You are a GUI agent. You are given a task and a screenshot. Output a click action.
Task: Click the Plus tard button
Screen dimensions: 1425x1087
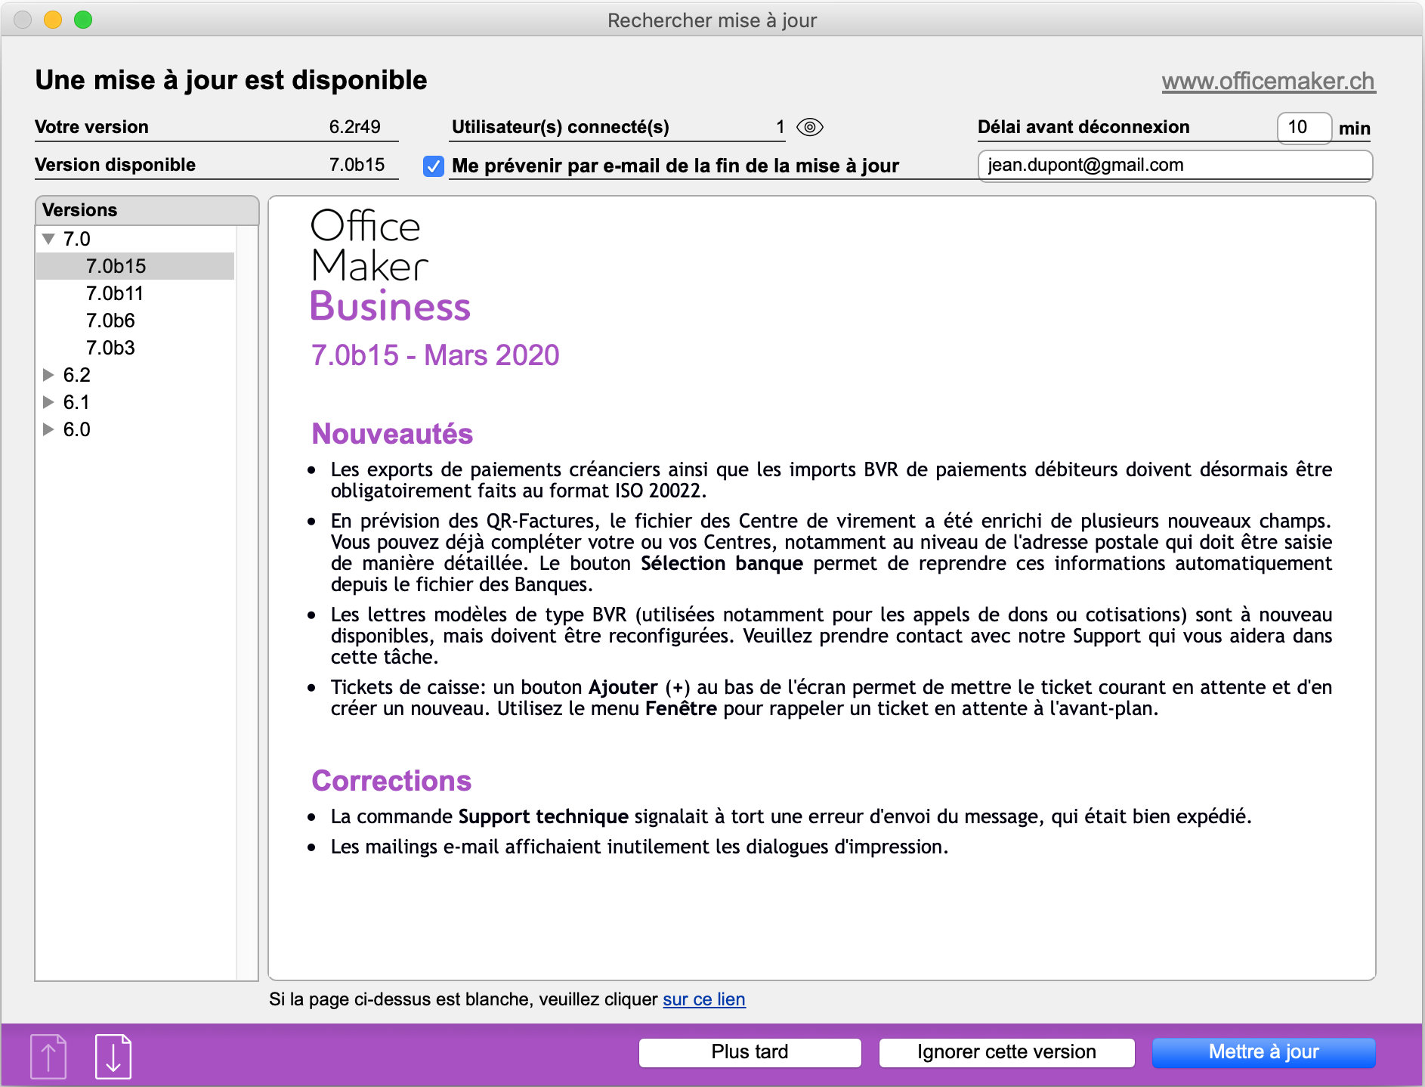[750, 1052]
